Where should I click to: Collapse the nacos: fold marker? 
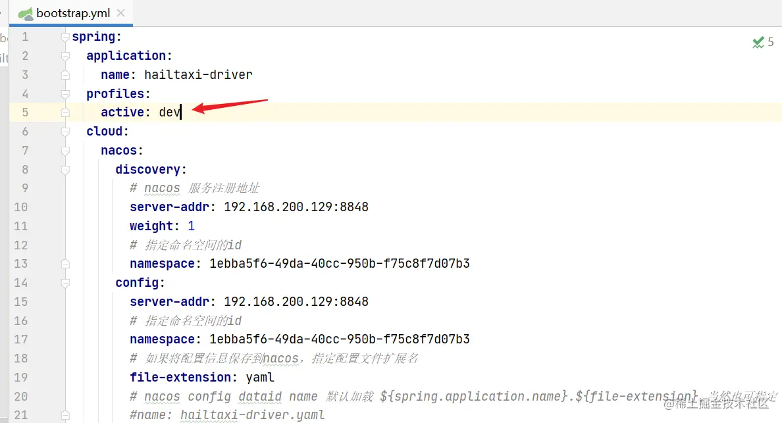65,151
